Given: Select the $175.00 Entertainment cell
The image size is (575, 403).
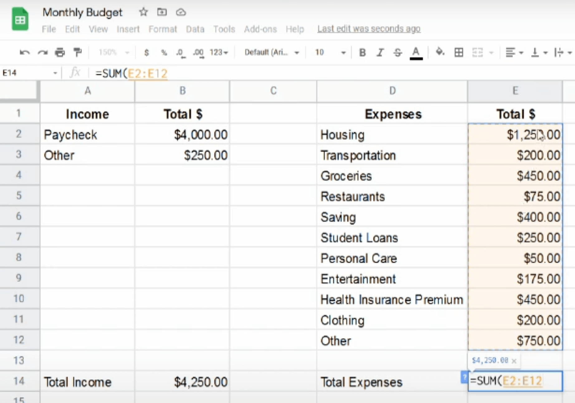Looking at the screenshot, I should coord(515,279).
